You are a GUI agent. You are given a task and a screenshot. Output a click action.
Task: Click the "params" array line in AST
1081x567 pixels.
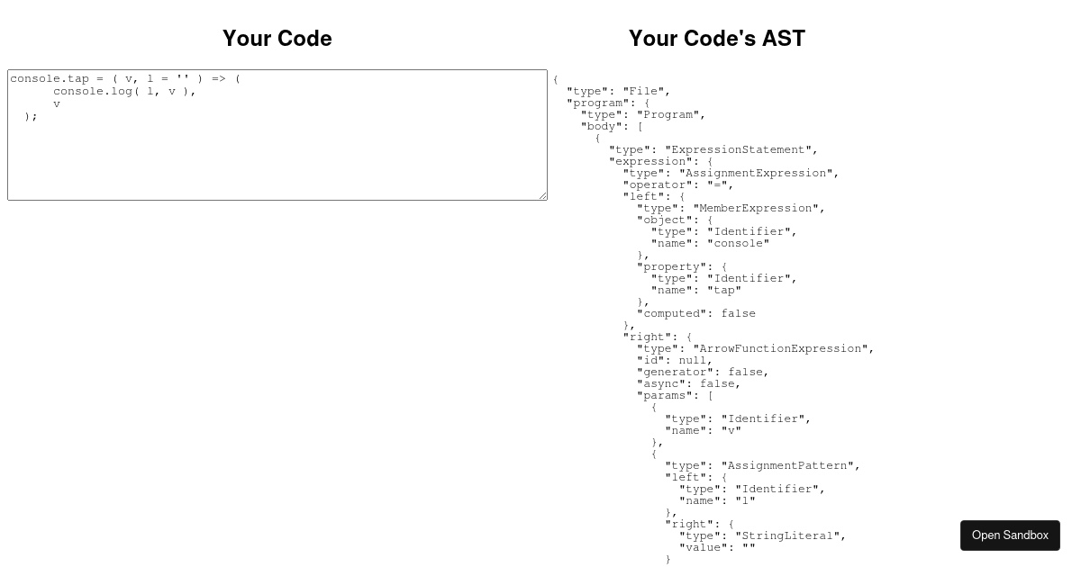[676, 395]
